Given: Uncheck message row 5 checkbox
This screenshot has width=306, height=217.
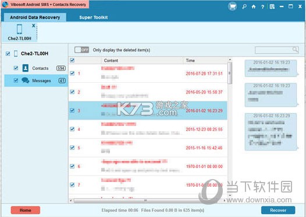Looking at the screenshot, I should pos(72,148).
